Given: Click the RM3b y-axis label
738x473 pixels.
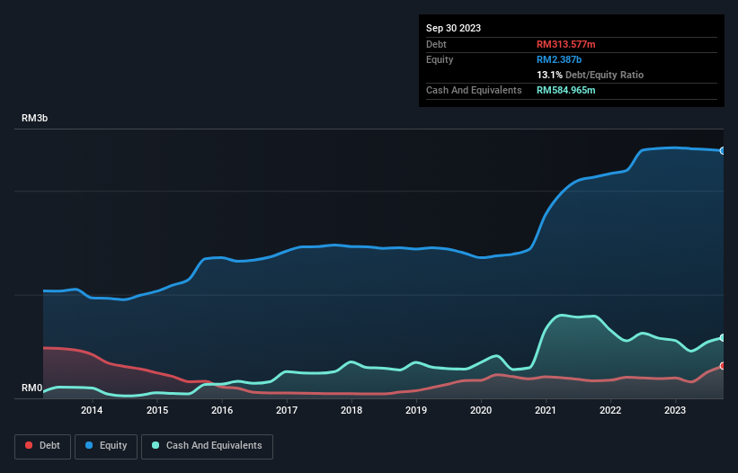Looking at the screenshot, I should (34, 118).
